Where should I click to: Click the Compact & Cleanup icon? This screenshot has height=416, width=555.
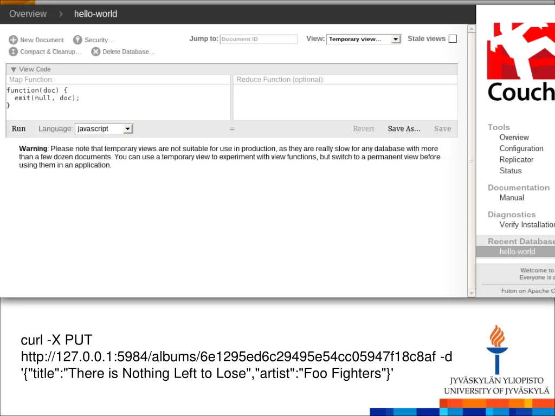point(13,51)
